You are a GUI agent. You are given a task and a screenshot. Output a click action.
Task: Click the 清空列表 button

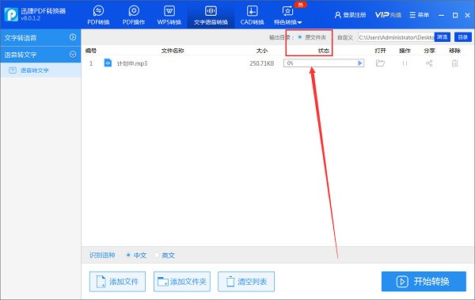point(246,282)
